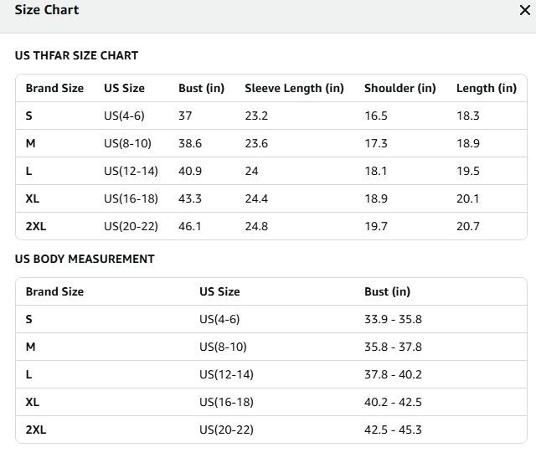Viewport: 536px width, 458px height.
Task: Click sleeve length value 24.8
Action: tap(256, 227)
